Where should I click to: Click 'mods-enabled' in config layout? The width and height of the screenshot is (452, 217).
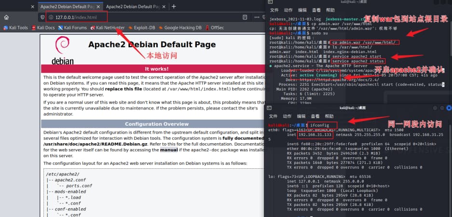point(70,191)
